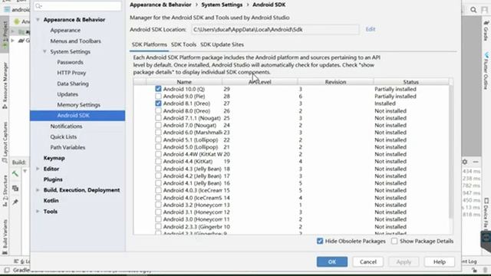Check the Android 5.0 (Lollipop) API 21 checkbox

pos(158,146)
